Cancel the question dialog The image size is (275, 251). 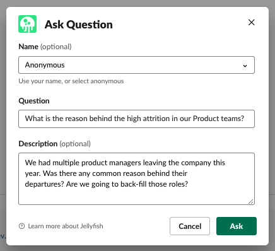coord(190,226)
